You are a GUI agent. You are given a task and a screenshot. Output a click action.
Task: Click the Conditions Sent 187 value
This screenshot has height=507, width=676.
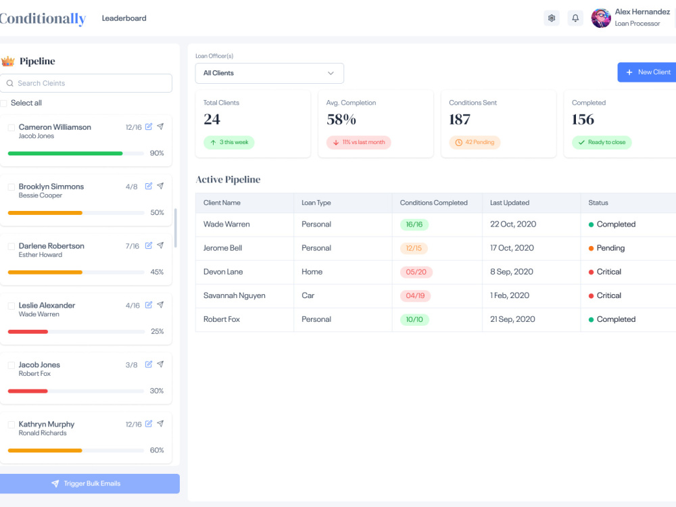pyautogui.click(x=460, y=120)
